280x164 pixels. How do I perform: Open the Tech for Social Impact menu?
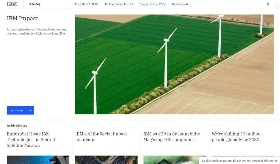click(x=119, y=4)
